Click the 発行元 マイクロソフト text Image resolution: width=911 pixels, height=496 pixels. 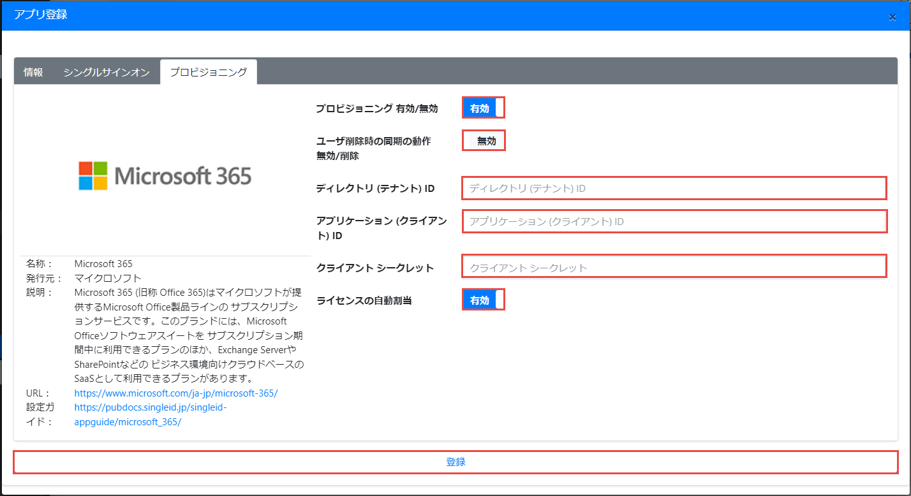coord(107,278)
